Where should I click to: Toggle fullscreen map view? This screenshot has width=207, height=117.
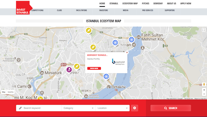(x=204, y=30)
